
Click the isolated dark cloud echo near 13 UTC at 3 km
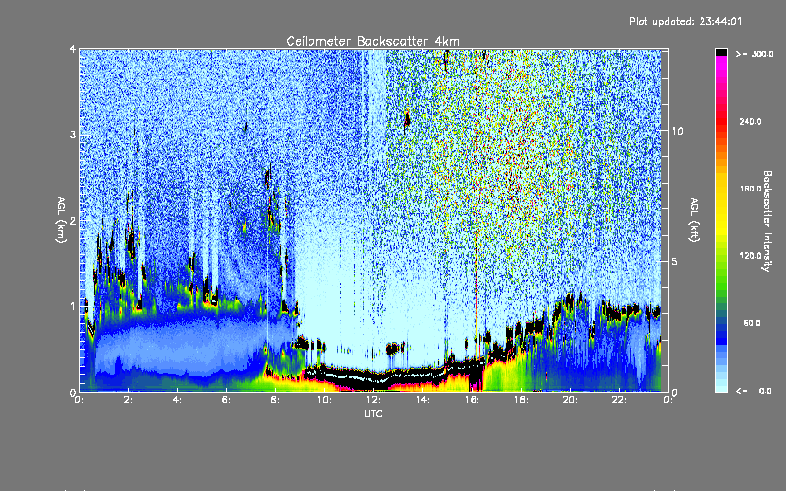(x=407, y=120)
